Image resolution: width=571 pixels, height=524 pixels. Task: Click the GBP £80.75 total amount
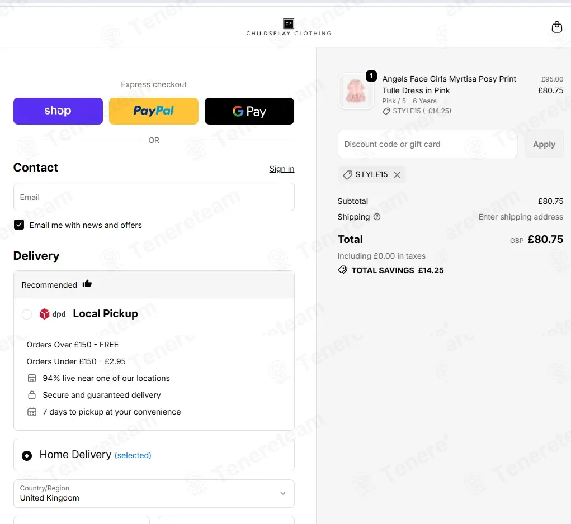(x=536, y=239)
